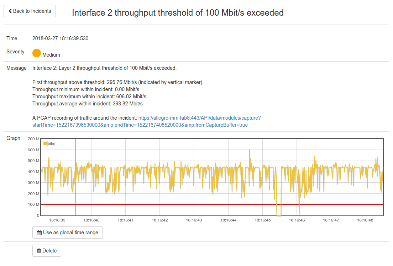Click the 700 M y-axis label
This screenshot has height=266, width=393.
click(x=33, y=139)
